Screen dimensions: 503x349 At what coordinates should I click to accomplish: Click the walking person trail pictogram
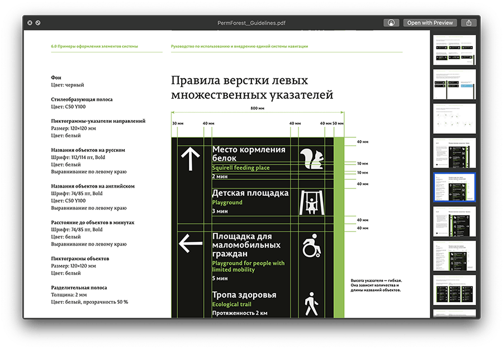pyautogui.click(x=310, y=304)
